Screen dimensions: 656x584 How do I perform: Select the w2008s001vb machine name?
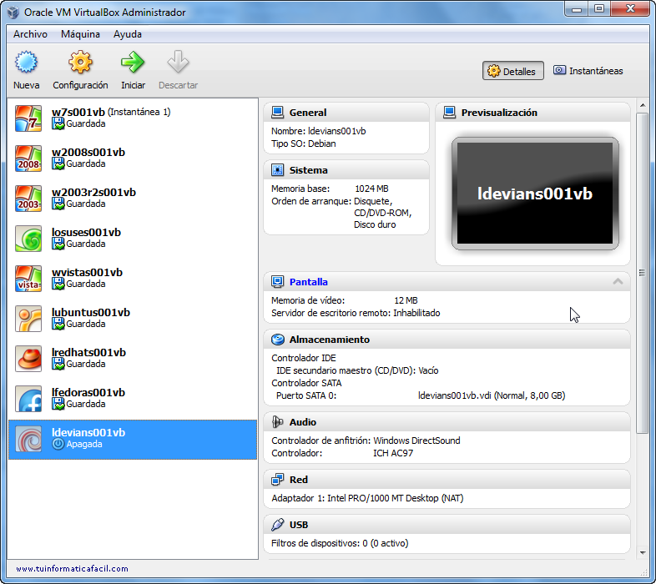pyautogui.click(x=88, y=153)
